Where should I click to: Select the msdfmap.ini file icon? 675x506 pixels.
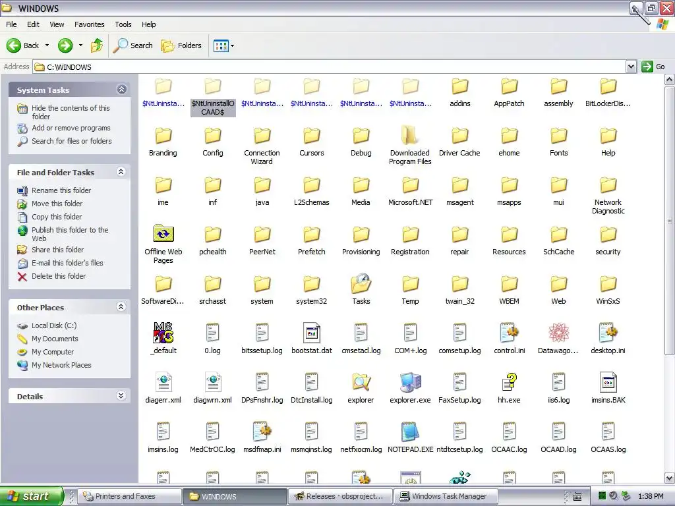pyautogui.click(x=262, y=432)
